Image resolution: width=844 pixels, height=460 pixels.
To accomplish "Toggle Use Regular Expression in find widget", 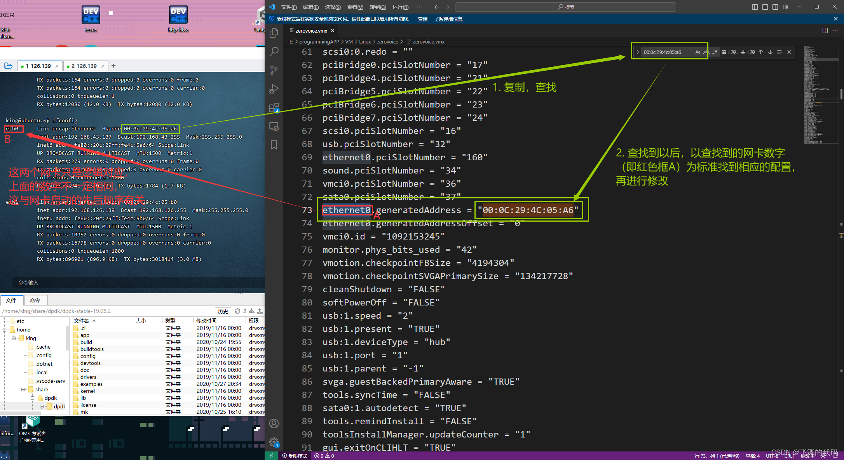I will 715,52.
